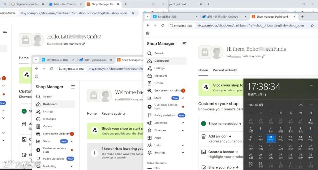Open Add an icon link
This screenshot has width=318, height=170.
220,136
